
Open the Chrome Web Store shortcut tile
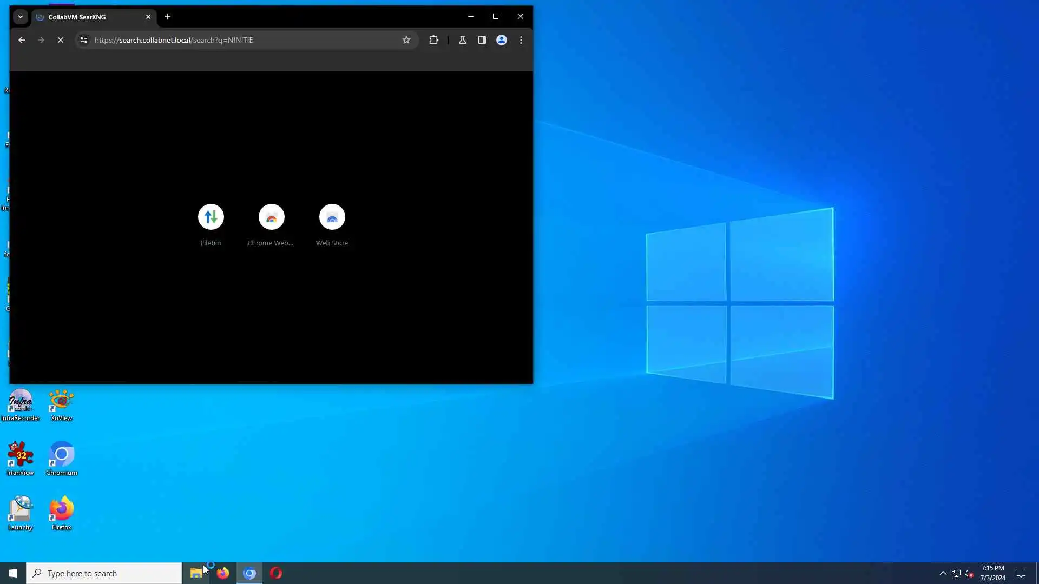tap(271, 217)
